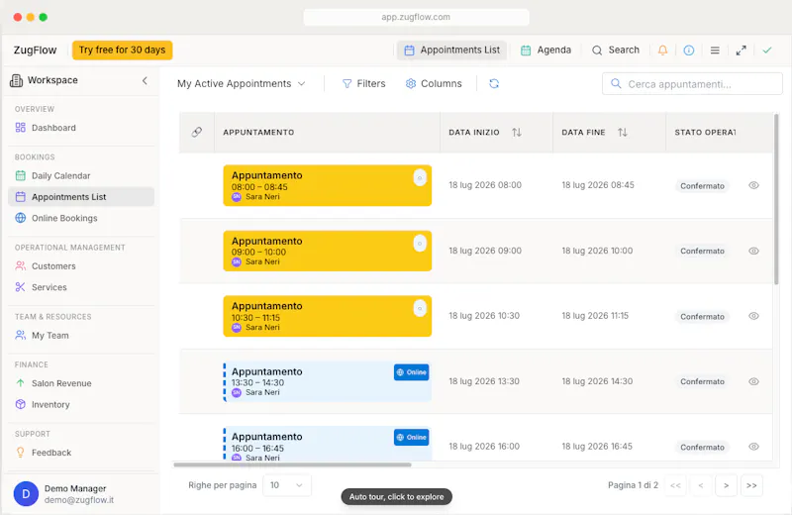Click the link icon column header
Viewport: 792px width, 515px height.
196,132
